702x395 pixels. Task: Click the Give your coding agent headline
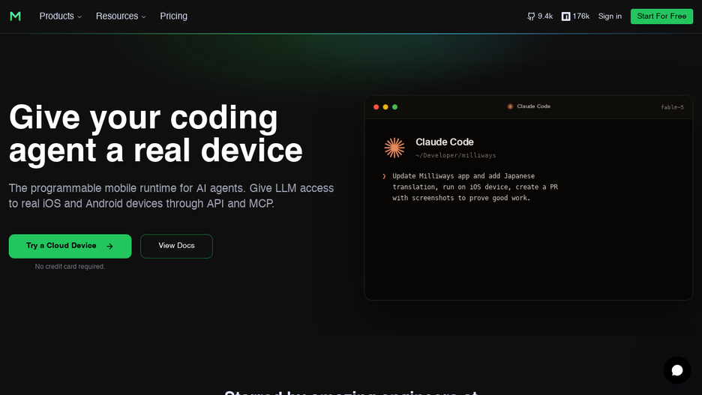(x=156, y=133)
